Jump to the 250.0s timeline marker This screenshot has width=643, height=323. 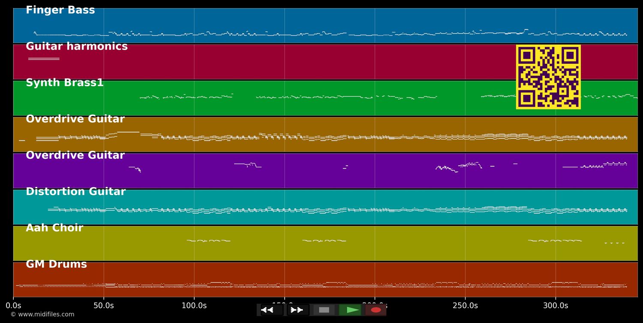pyautogui.click(x=465, y=305)
